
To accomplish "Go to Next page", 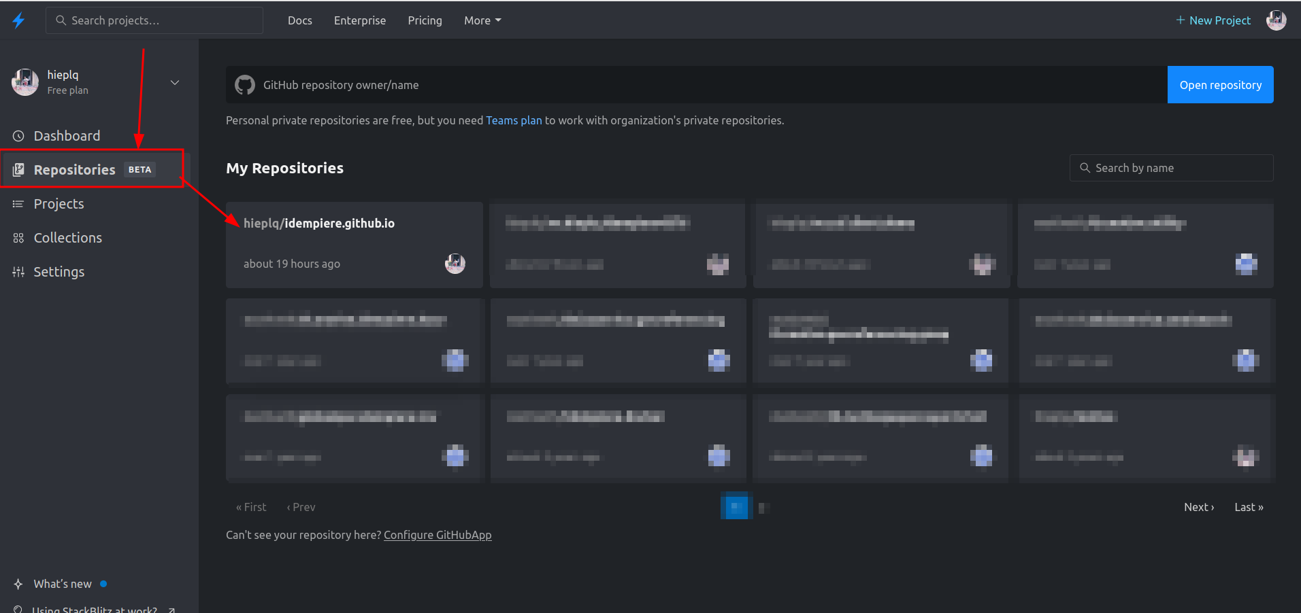I will pyautogui.click(x=1199, y=507).
